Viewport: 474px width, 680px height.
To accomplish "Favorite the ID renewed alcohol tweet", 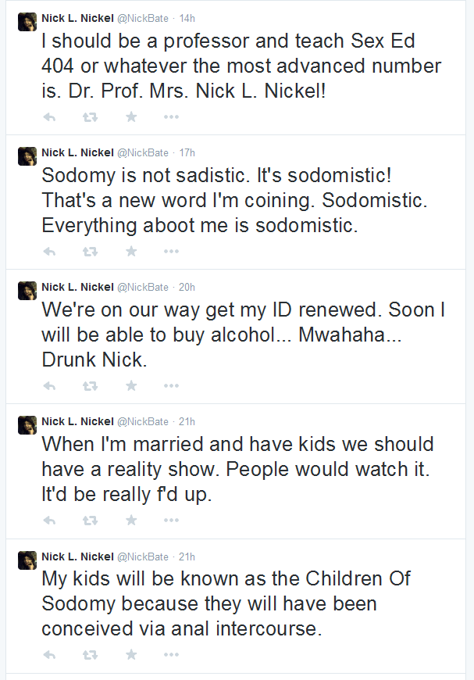I will (x=131, y=385).
